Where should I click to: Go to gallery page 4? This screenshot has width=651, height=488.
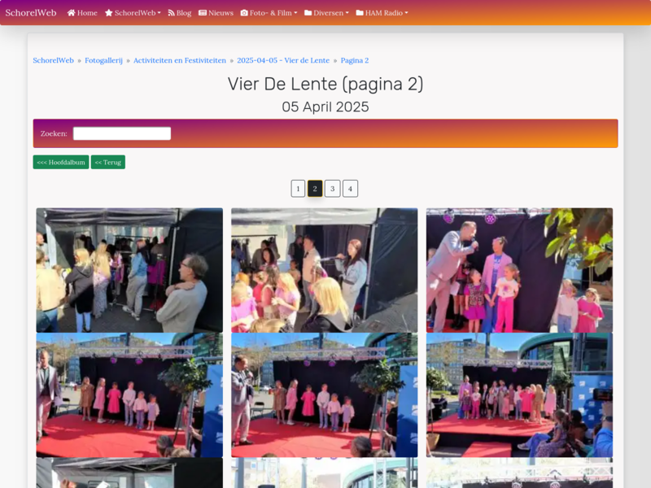point(351,189)
